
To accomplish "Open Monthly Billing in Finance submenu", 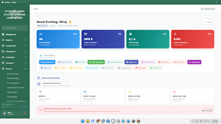I will [x=13, y=78].
